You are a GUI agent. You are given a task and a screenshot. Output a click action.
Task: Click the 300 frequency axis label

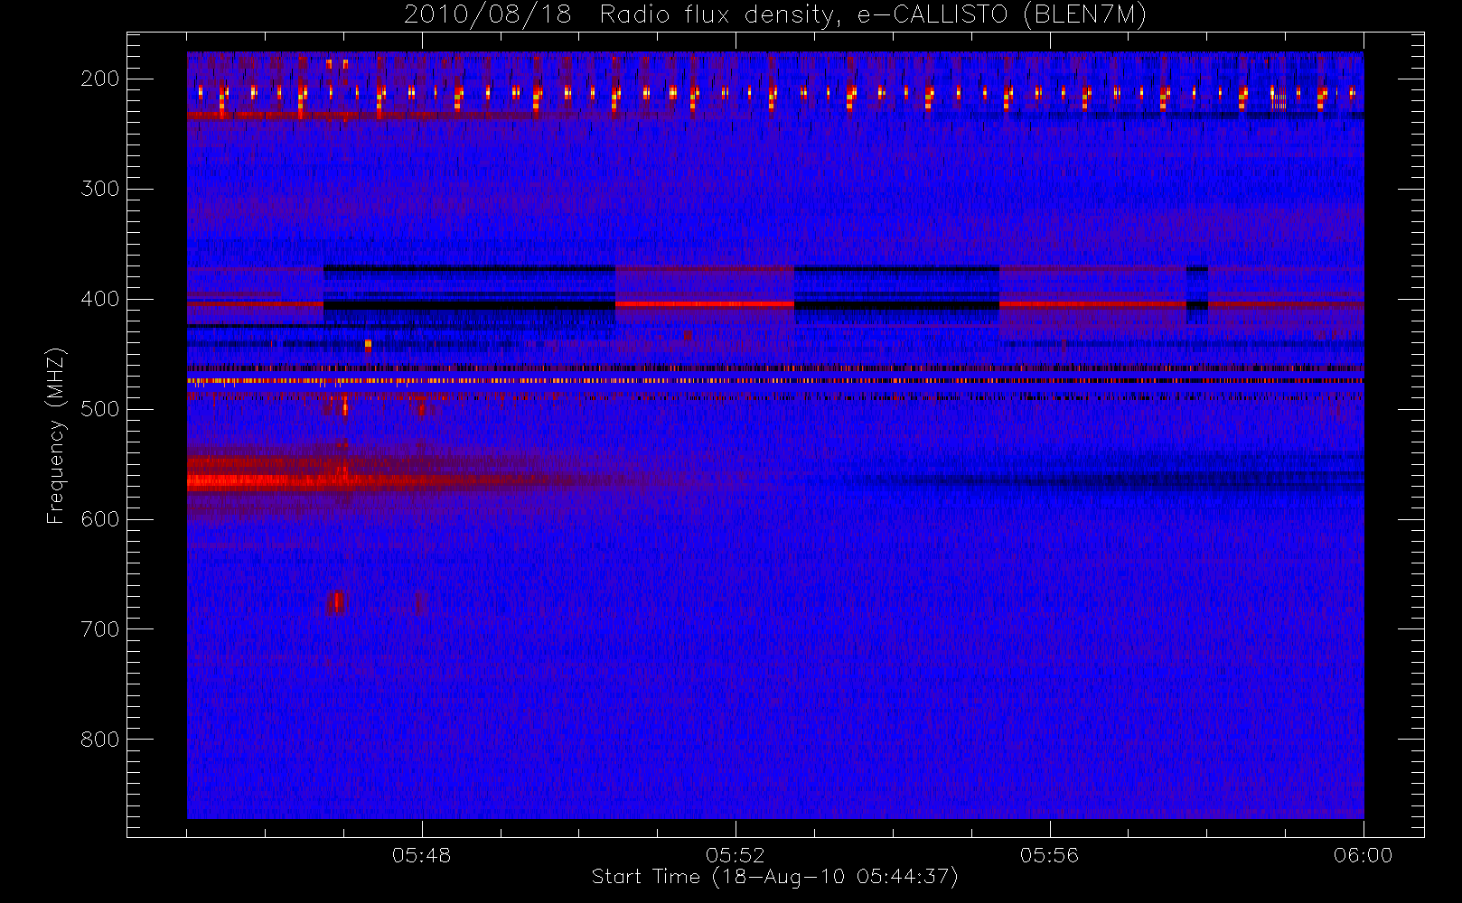point(100,189)
